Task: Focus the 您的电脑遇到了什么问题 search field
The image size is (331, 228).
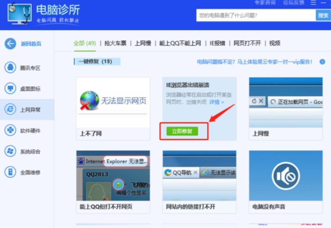Action: pyautogui.click(x=256, y=15)
